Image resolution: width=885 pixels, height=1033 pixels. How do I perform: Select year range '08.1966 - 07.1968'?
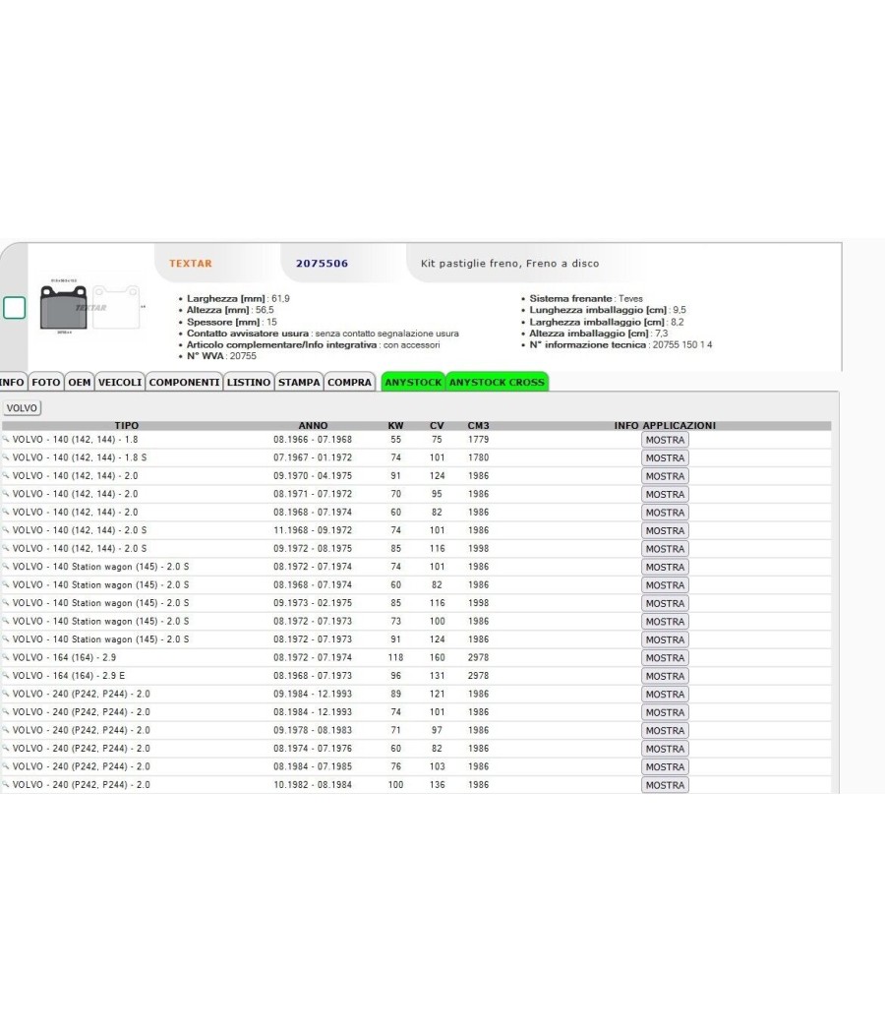pos(313,440)
